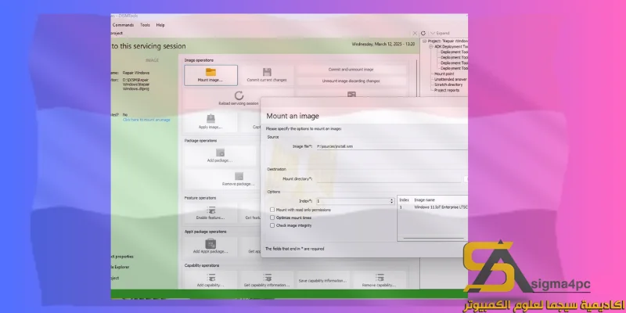626x313 pixels.
Task: Select Mount point in project tree
Action: pos(444,74)
